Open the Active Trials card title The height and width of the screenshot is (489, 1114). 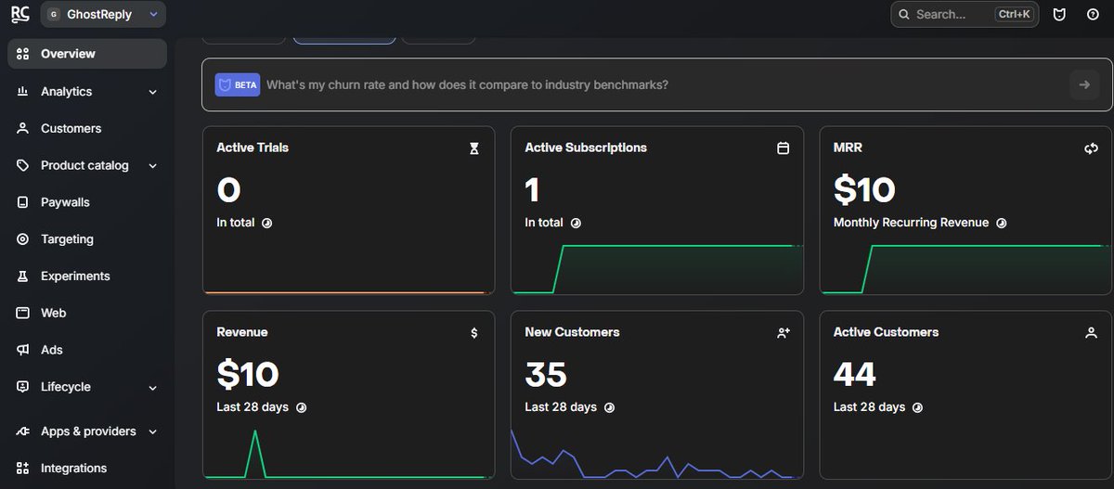pyautogui.click(x=253, y=148)
